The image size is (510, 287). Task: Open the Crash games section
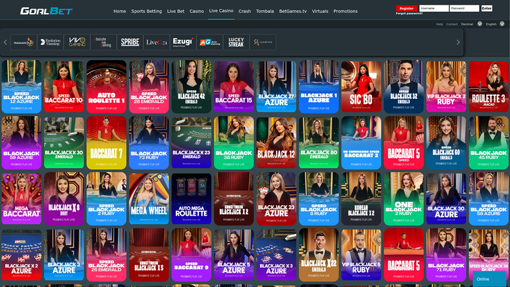point(245,11)
